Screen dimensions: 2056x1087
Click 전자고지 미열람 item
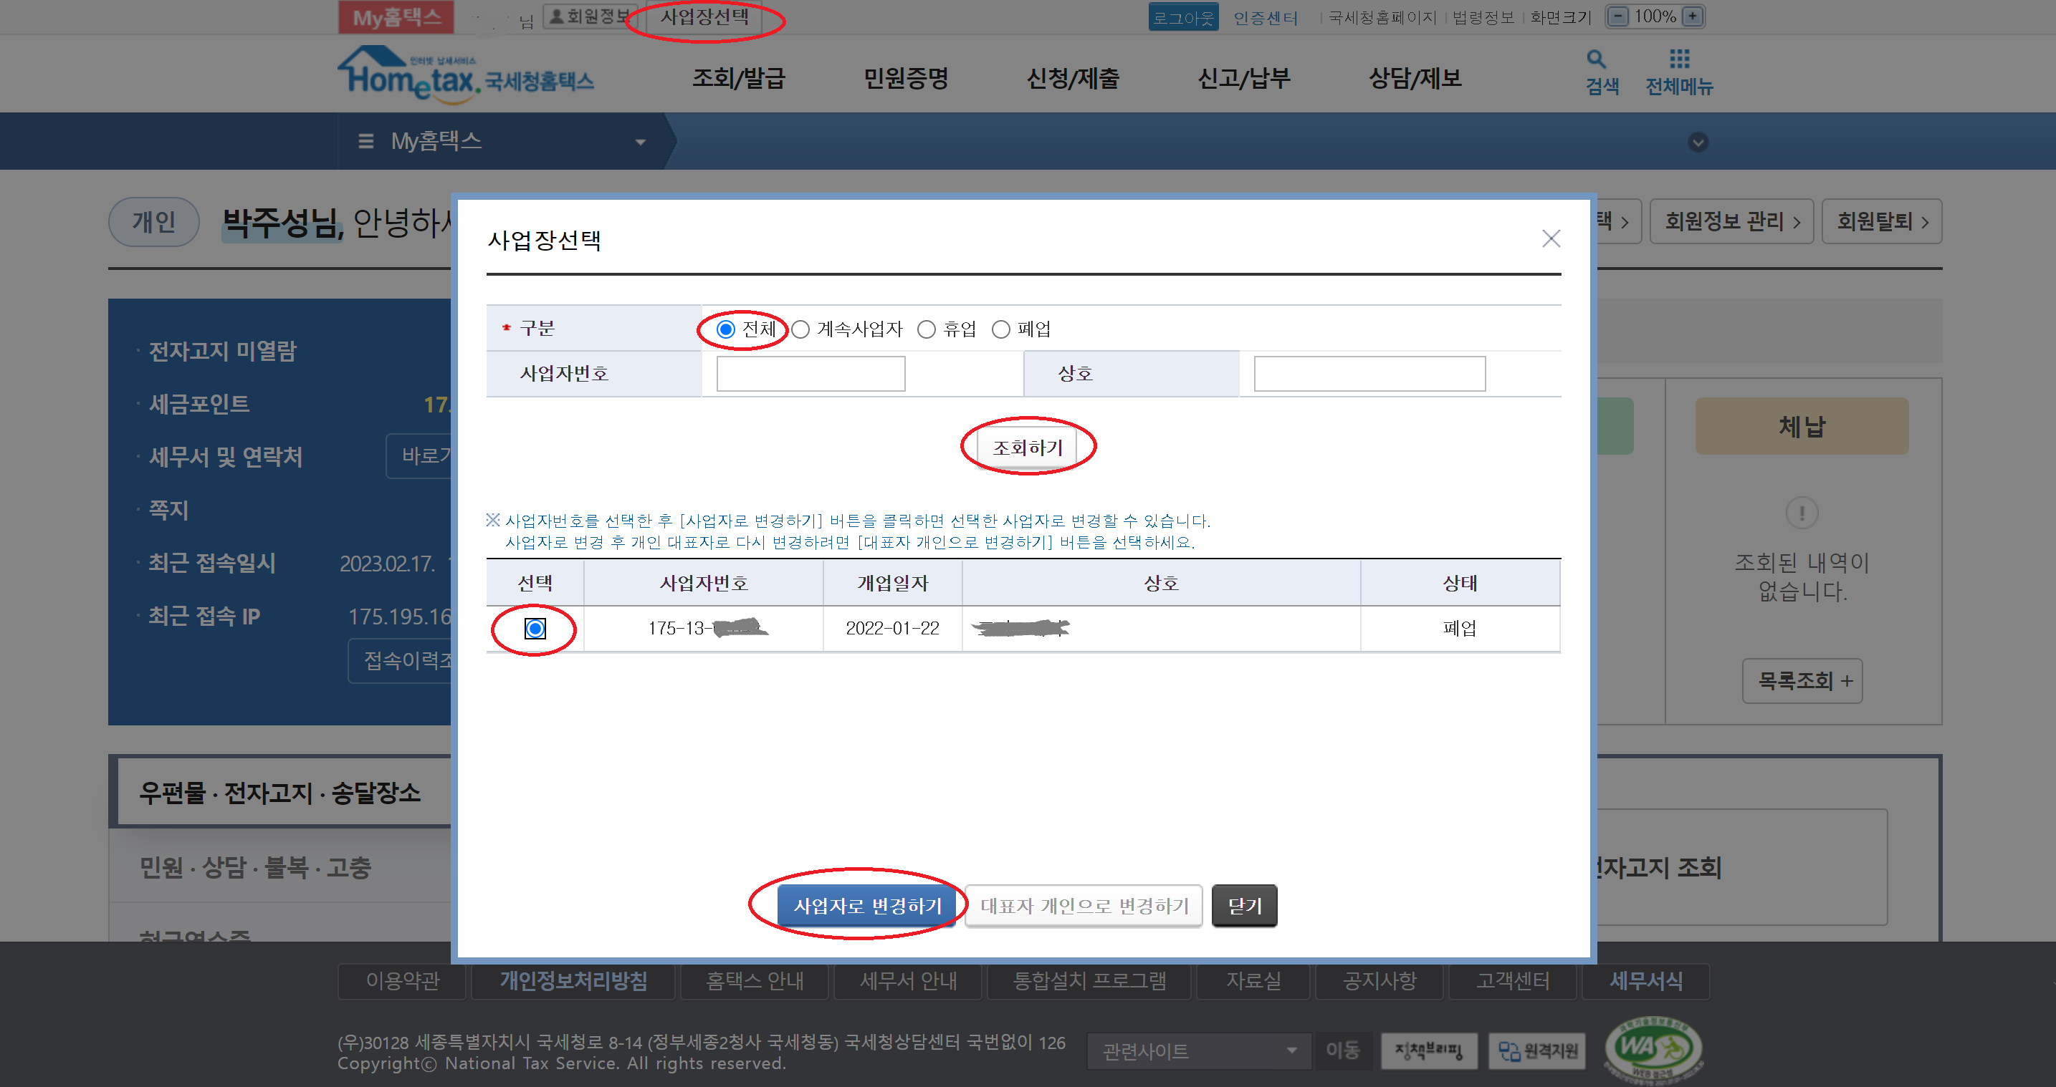pos(222,351)
